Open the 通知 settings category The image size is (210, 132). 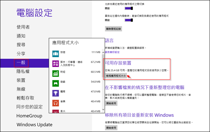point(21,36)
